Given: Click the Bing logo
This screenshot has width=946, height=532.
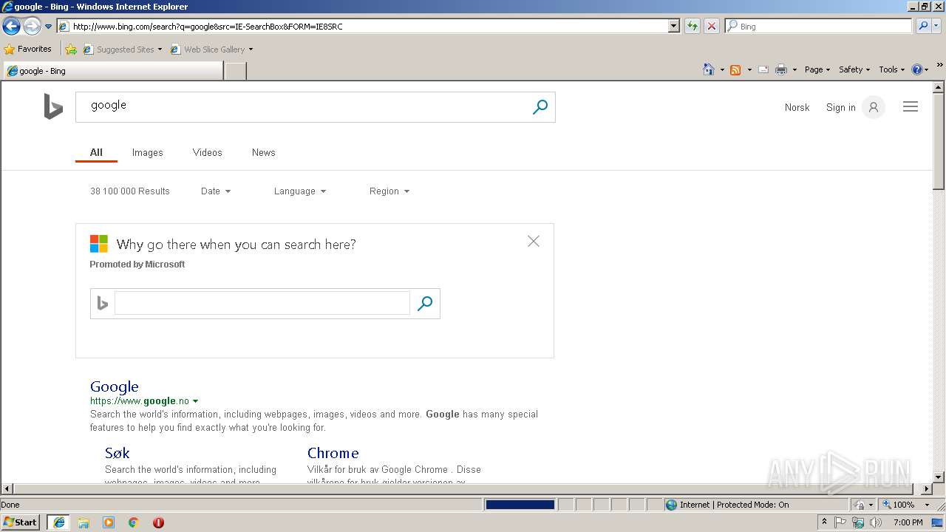Looking at the screenshot, I should (x=53, y=106).
